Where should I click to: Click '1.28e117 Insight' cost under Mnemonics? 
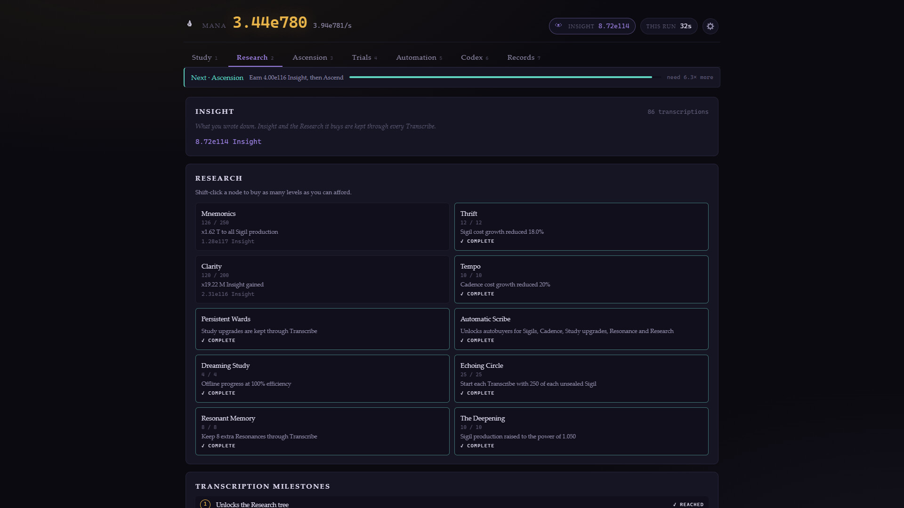pyautogui.click(x=228, y=241)
